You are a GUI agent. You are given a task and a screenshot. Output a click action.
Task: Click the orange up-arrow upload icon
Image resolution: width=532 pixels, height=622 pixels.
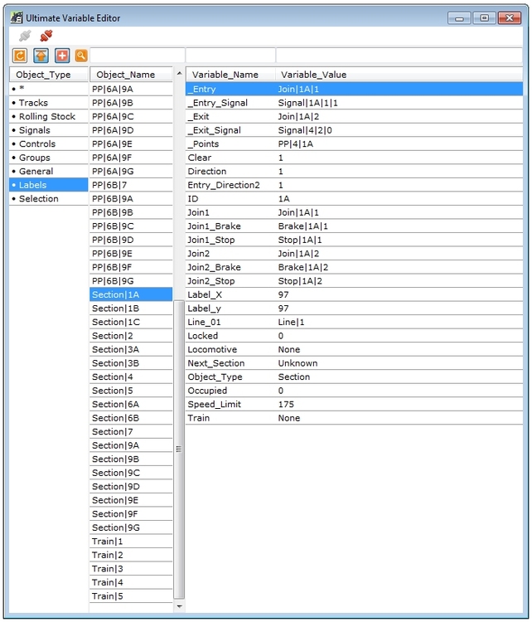click(40, 56)
